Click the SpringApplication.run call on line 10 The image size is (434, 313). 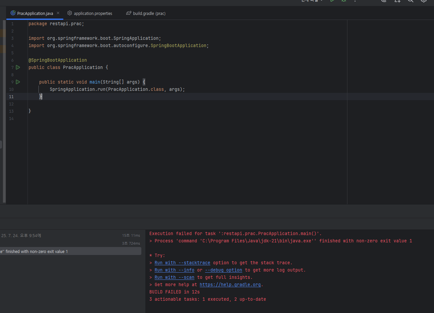117,89
